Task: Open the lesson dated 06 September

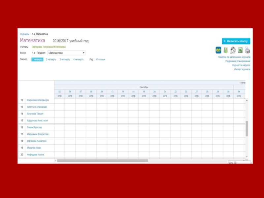Action: (70, 92)
